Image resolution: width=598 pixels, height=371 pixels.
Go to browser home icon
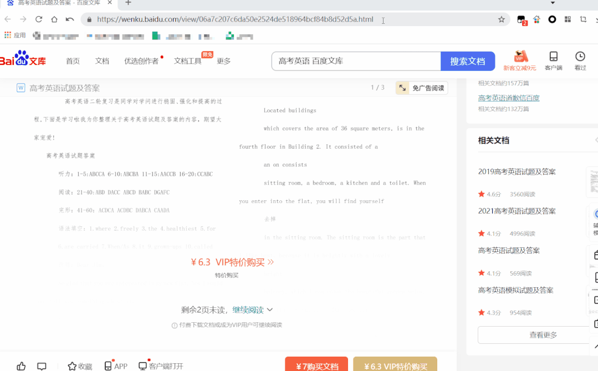[54, 19]
